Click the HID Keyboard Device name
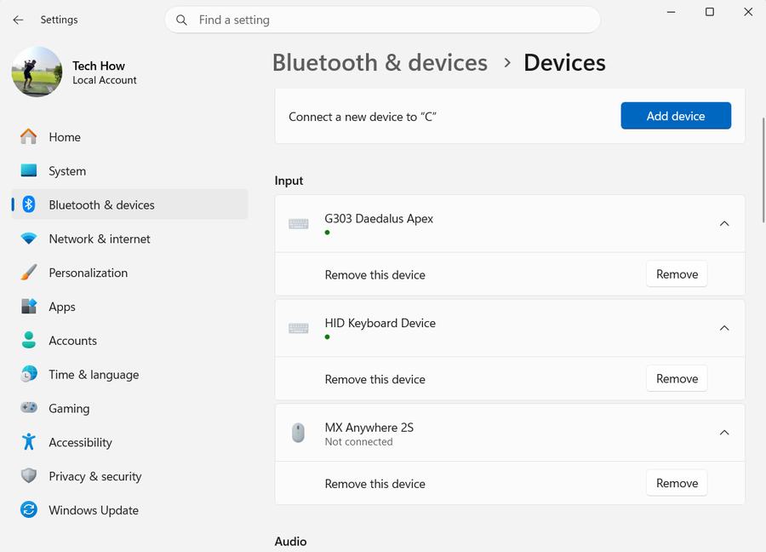The image size is (766, 552). pyautogui.click(x=380, y=323)
